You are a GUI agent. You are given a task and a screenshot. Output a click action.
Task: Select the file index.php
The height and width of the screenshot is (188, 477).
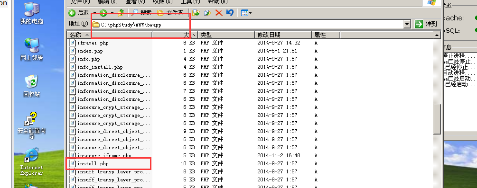90,51
